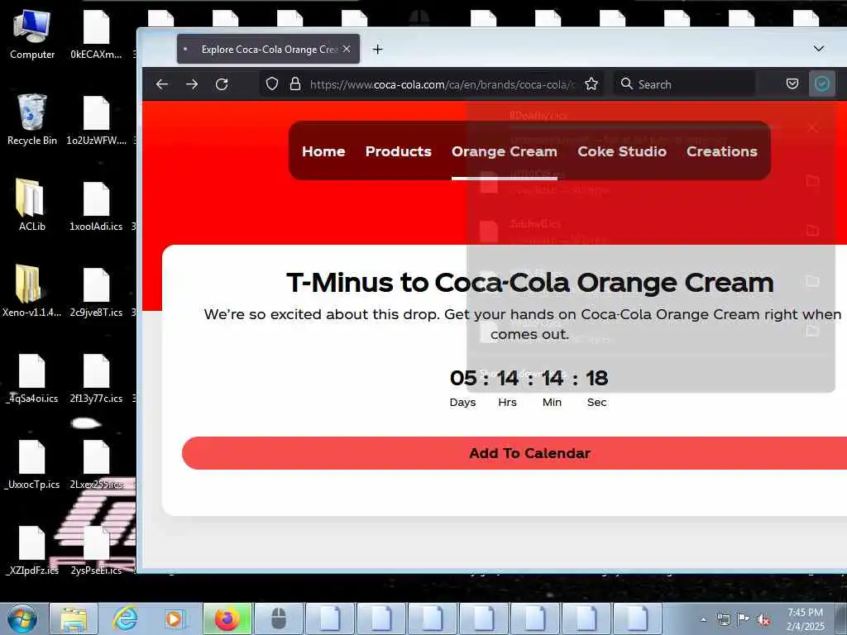Select the _XZIpdFz.ics desktop file
847x635 pixels.
(32, 550)
